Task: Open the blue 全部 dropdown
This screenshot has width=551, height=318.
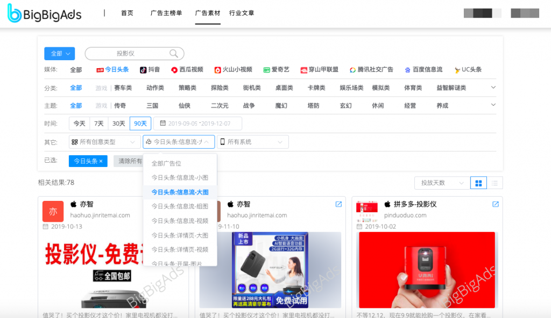Action: click(x=59, y=53)
